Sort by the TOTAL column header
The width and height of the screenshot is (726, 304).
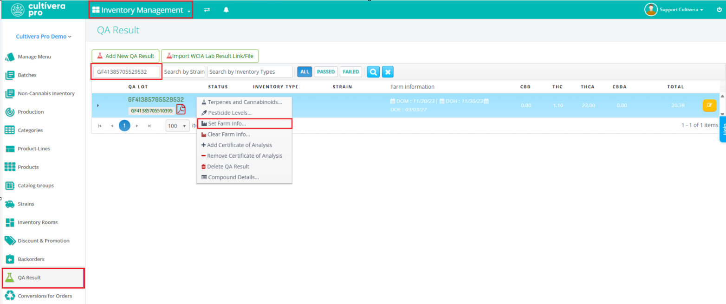click(x=675, y=87)
